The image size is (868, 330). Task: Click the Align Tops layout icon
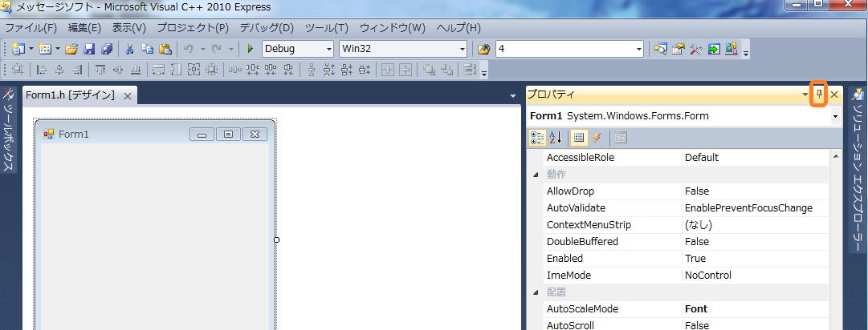coord(100,70)
